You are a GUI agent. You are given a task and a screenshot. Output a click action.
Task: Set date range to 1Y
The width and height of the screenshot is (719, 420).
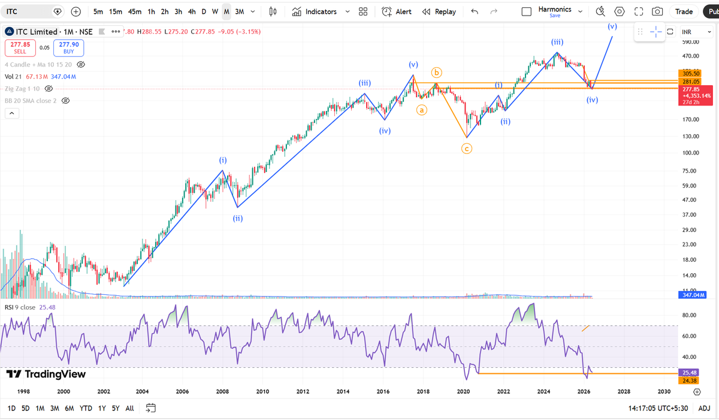pyautogui.click(x=101, y=408)
